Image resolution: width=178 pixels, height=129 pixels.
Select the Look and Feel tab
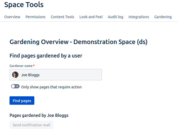click(91, 17)
